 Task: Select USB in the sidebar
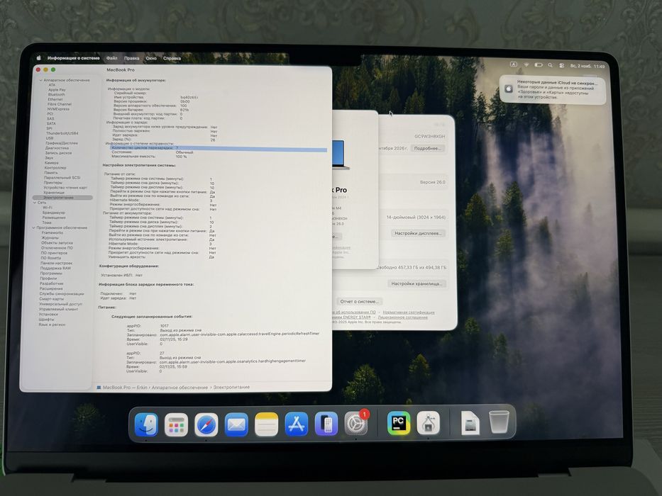[x=50, y=138]
